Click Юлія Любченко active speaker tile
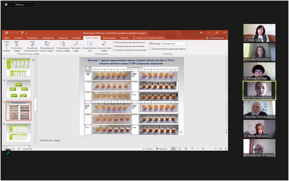Image resolution: width=289 pixels, height=181 pixels. click(x=259, y=90)
